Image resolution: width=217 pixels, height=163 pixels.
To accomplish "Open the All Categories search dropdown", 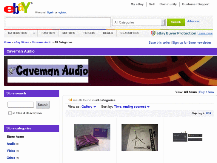I will [139, 22].
